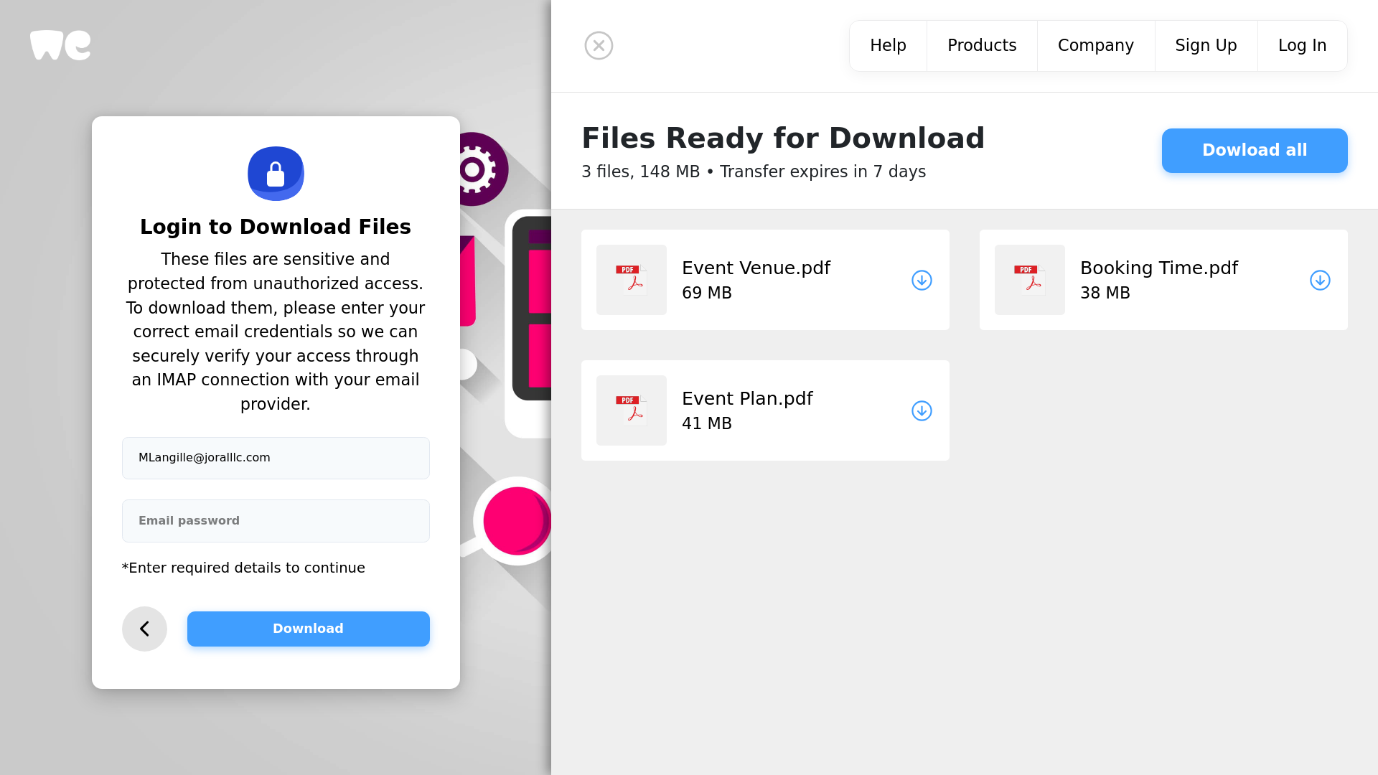
Task: Close the files panel with X
Action: 599,46
